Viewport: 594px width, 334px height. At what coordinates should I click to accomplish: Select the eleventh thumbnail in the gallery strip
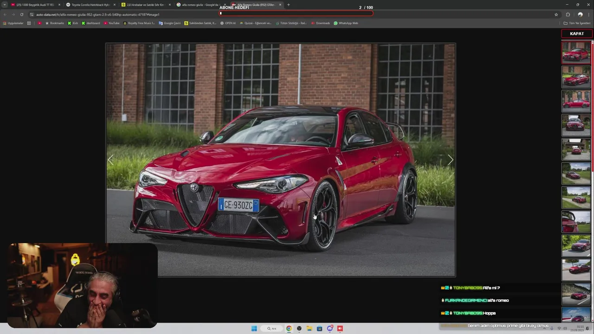[x=576, y=294]
